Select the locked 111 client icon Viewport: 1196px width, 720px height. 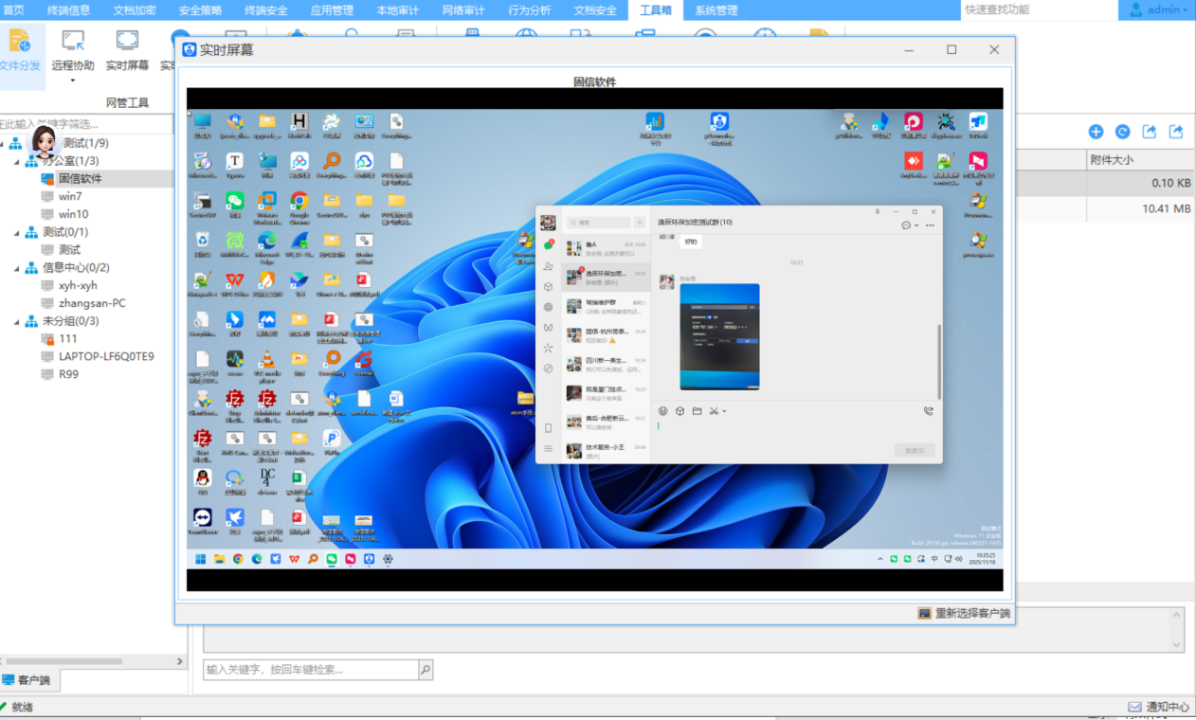tap(47, 338)
